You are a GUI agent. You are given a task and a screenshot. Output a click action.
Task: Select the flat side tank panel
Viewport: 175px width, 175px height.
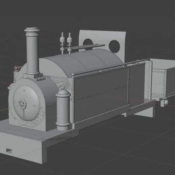pos(101,94)
